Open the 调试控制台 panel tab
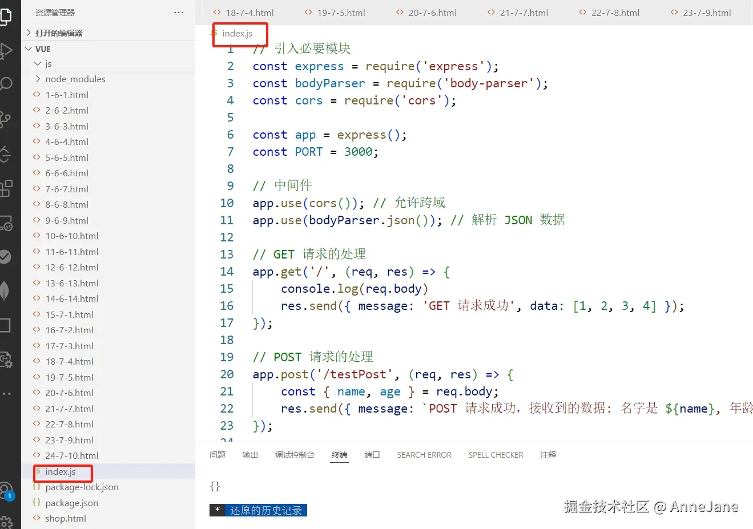Screen dimensions: 753x529 pos(295,455)
